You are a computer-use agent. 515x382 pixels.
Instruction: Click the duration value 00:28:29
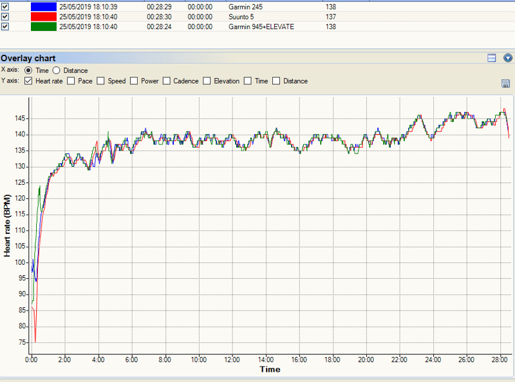coord(159,7)
